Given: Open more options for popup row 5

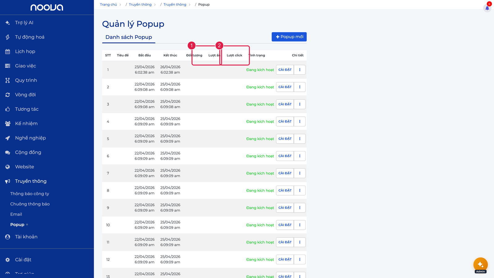Looking at the screenshot, I should click(300, 139).
